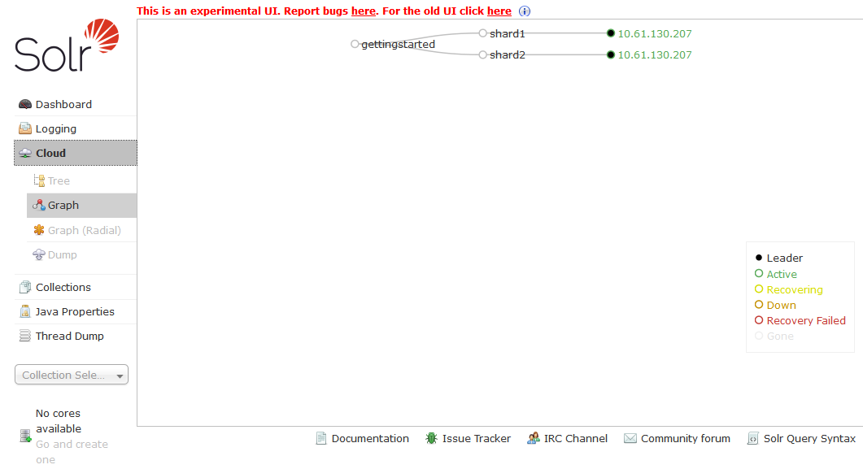Click the info icon beside old UI link
Screen dimensions: 863x469
pyautogui.click(x=525, y=11)
